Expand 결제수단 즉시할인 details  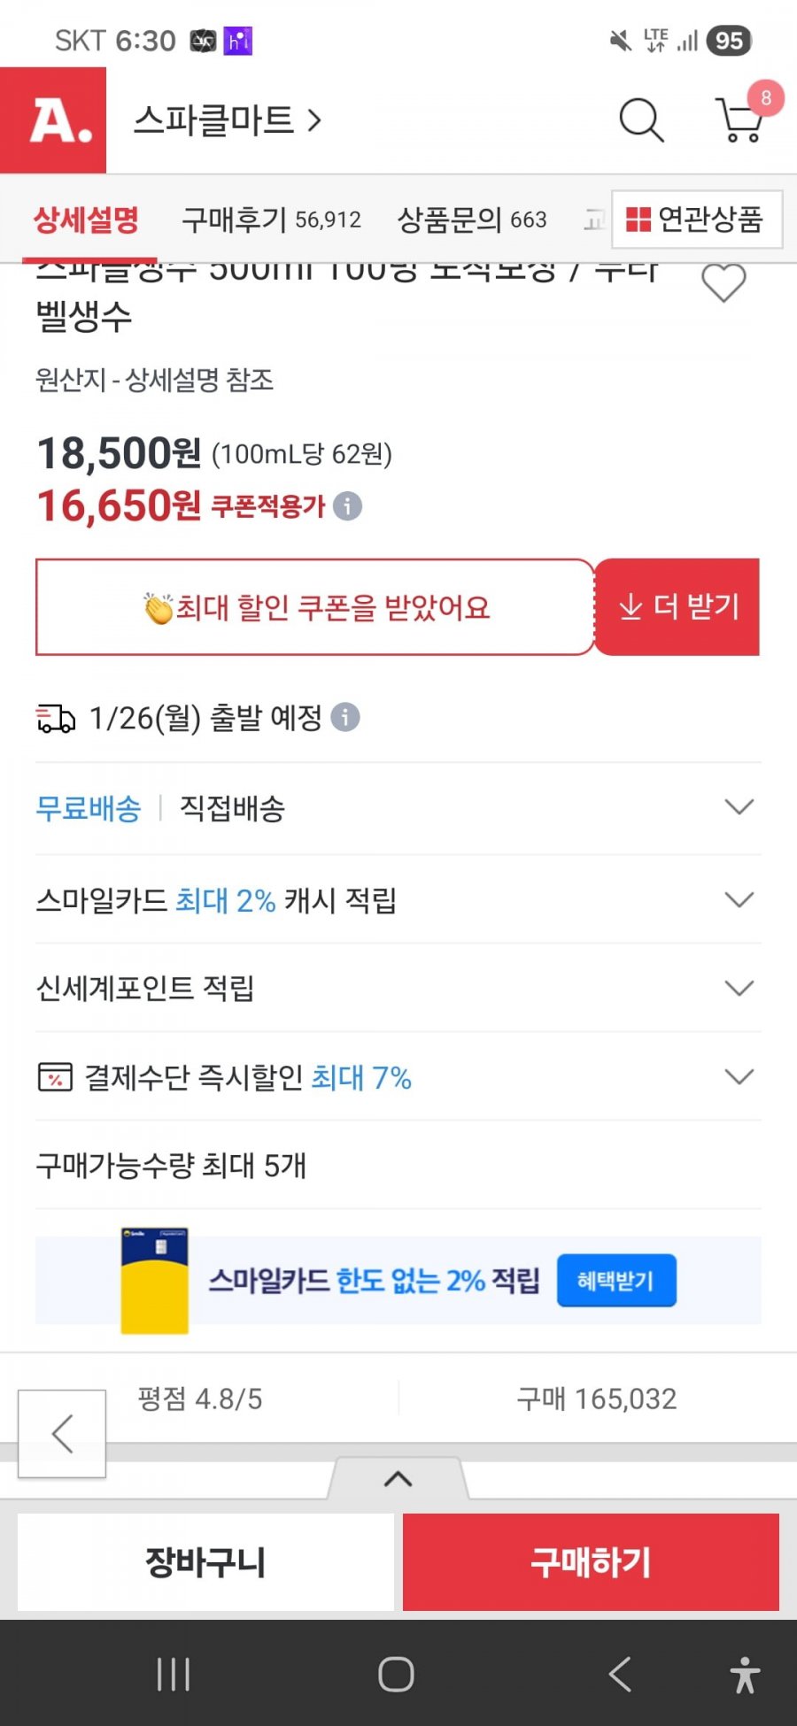point(739,1077)
